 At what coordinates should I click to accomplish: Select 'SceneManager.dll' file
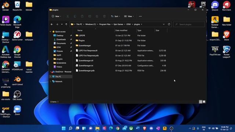tap(86, 60)
